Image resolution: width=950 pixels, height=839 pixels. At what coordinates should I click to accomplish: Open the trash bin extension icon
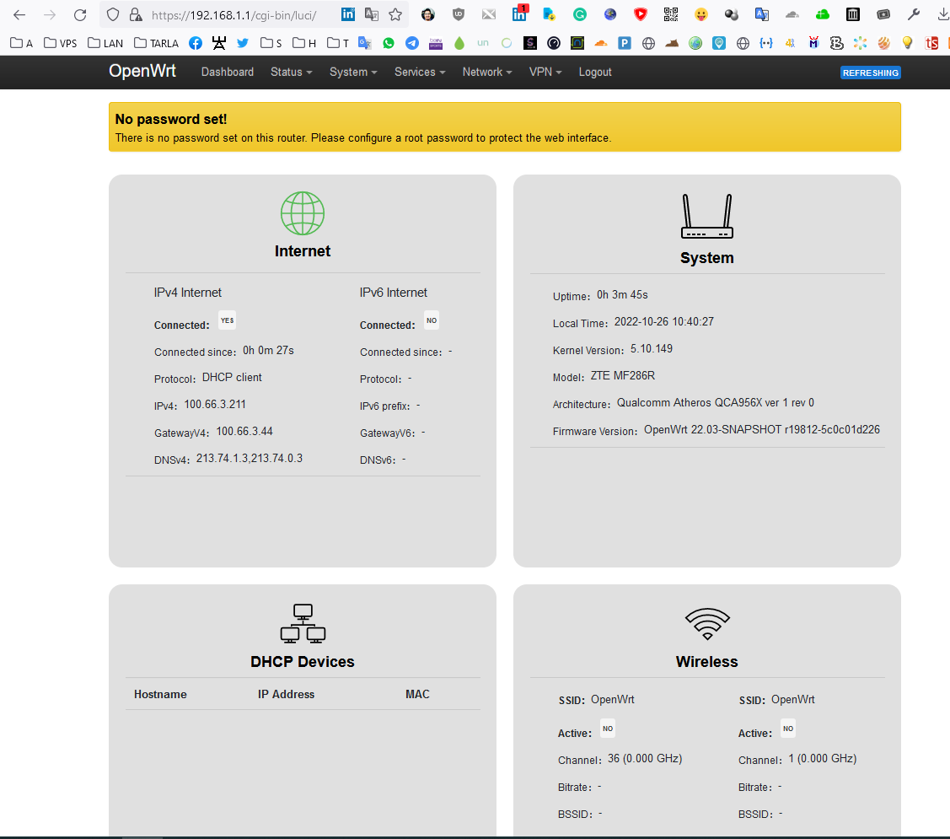tap(853, 15)
